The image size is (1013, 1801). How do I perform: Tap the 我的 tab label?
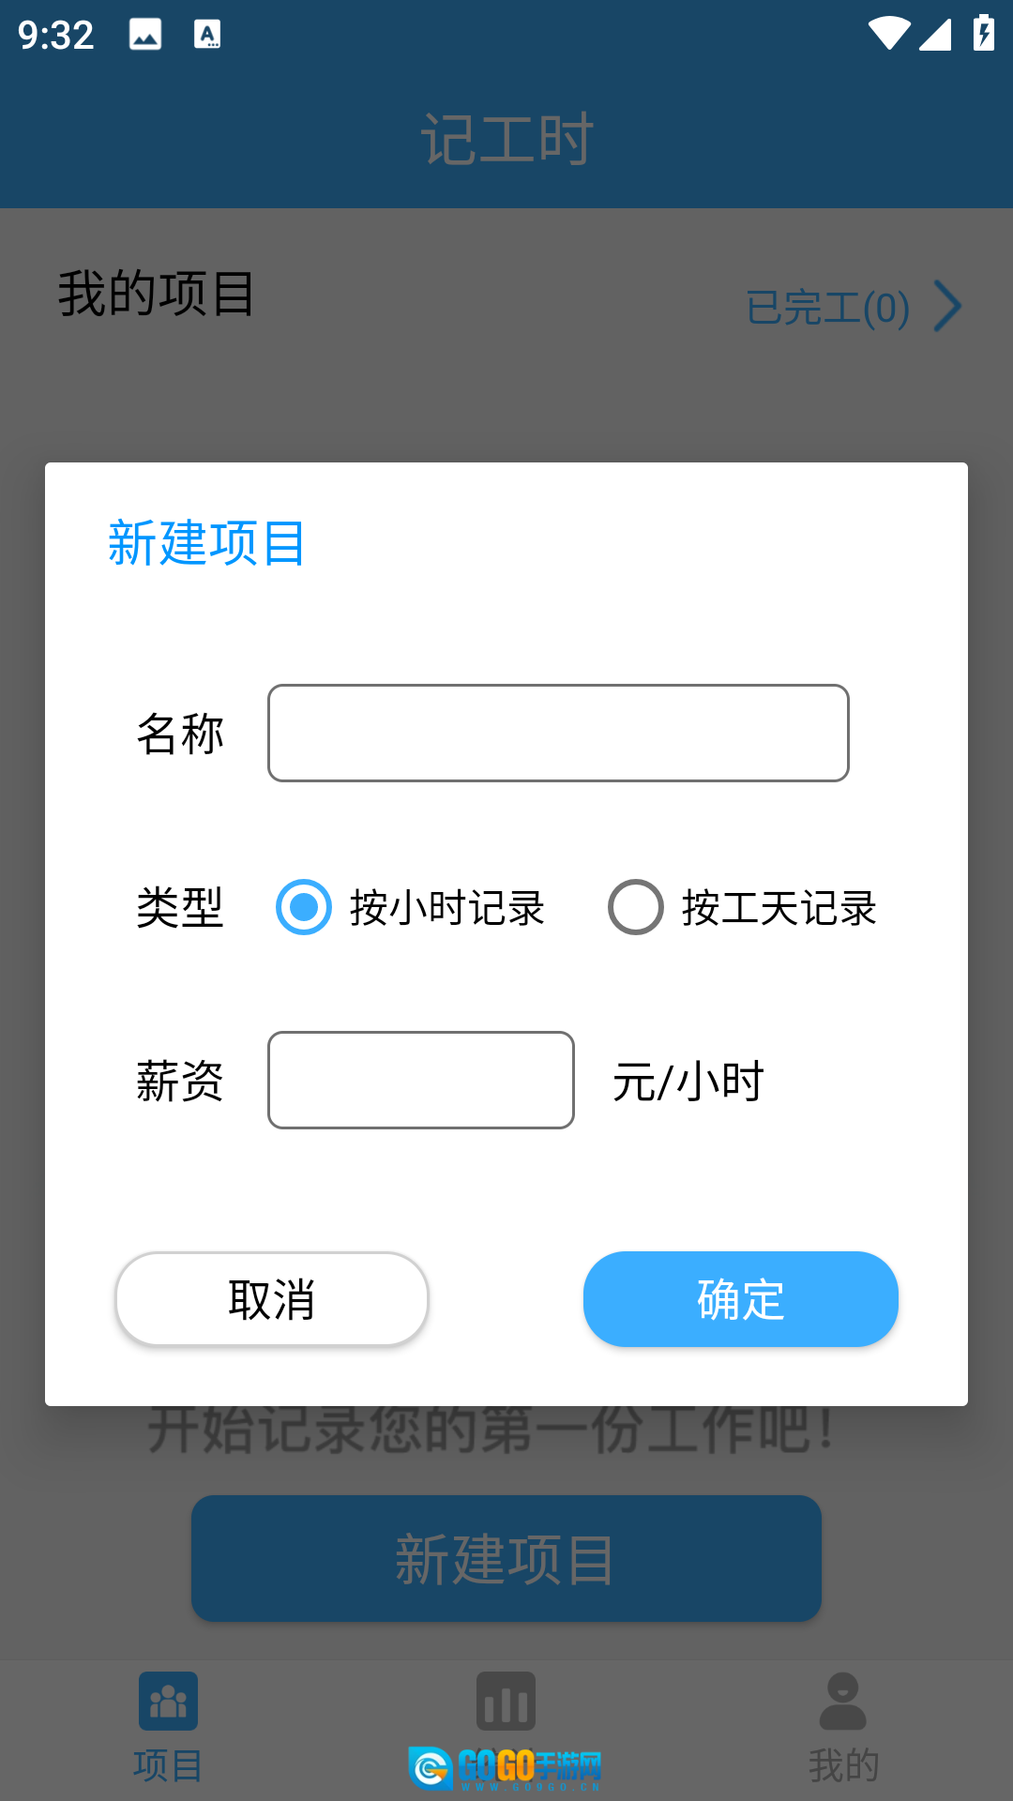click(x=843, y=1765)
